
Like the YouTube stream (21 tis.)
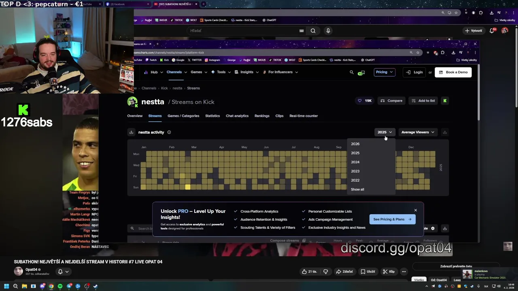point(310,272)
